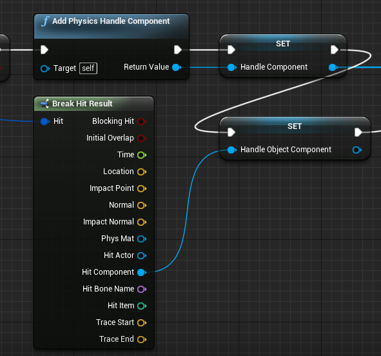Image resolution: width=381 pixels, height=356 pixels.
Task: Click the Time output pin
Action: pyautogui.click(x=142, y=155)
